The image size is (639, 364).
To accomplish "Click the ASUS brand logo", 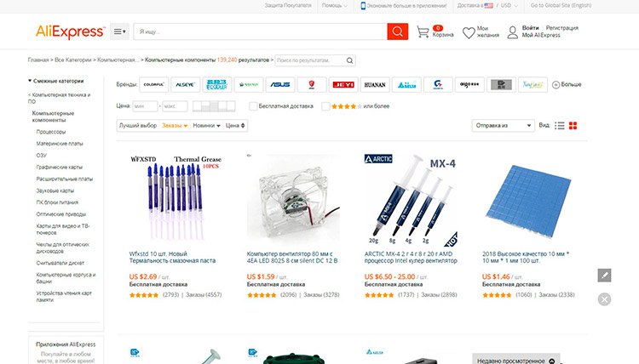I will click(280, 84).
